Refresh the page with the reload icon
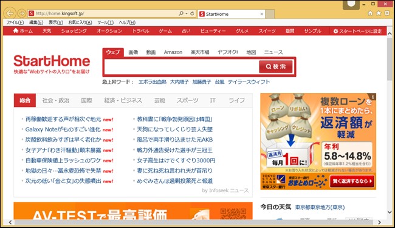The width and height of the screenshot is (395, 228). coord(192,13)
